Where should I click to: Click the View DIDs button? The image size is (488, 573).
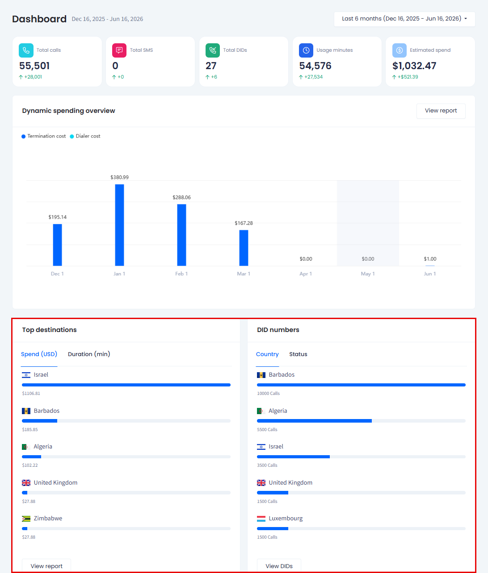point(279,566)
